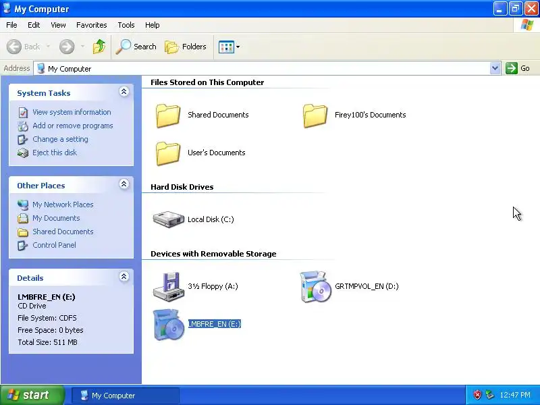Open the Help menu
540x405 pixels.
tap(153, 25)
